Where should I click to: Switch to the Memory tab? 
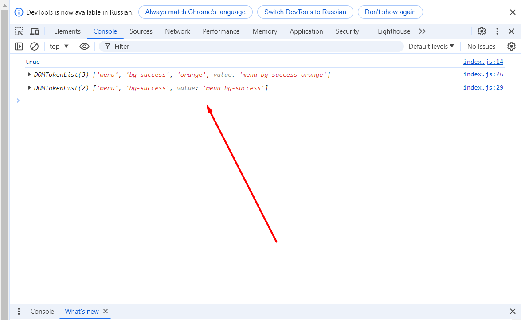click(x=265, y=31)
